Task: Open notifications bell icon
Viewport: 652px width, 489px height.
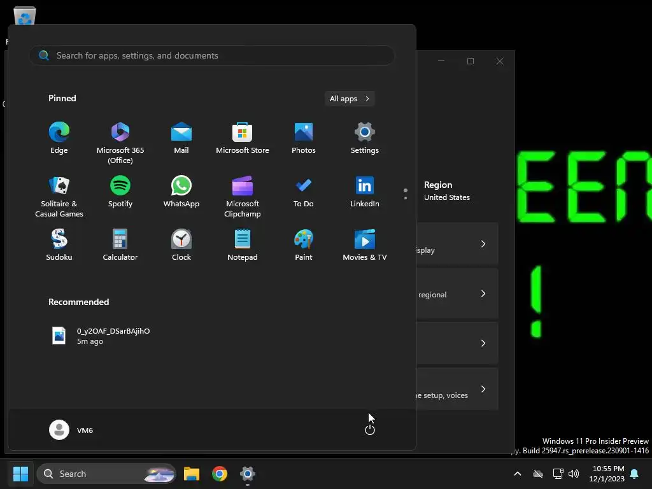Action: click(x=635, y=474)
